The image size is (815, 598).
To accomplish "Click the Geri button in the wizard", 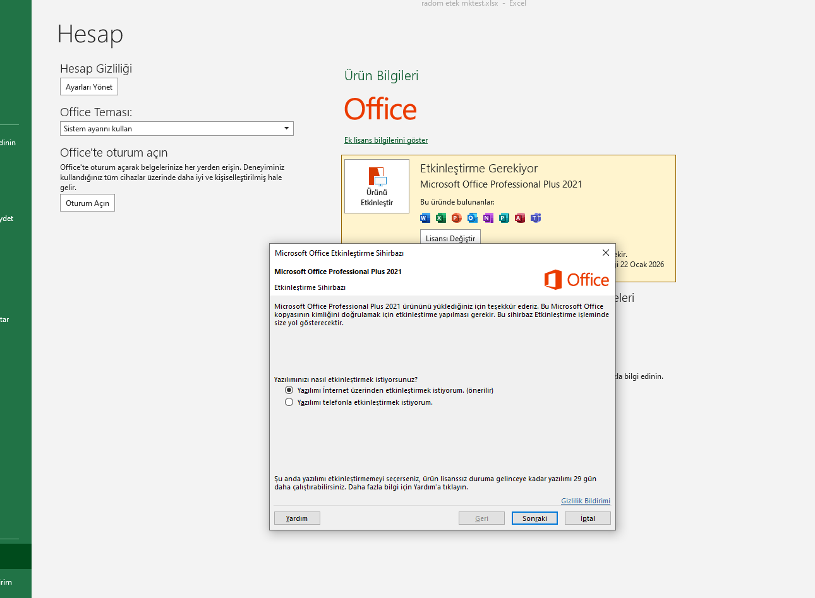I will [x=481, y=518].
